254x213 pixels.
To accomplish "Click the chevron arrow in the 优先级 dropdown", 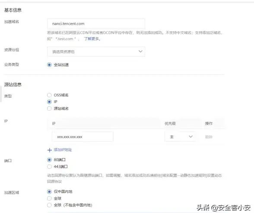I will coord(190,137).
